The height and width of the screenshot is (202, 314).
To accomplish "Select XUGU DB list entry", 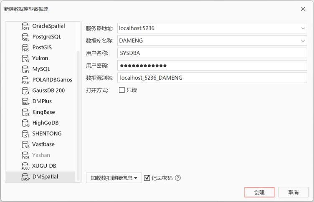I will (x=44, y=166).
